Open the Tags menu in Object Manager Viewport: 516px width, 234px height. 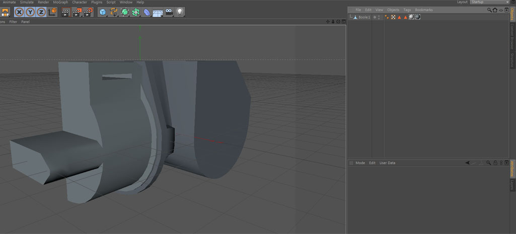pyautogui.click(x=407, y=10)
